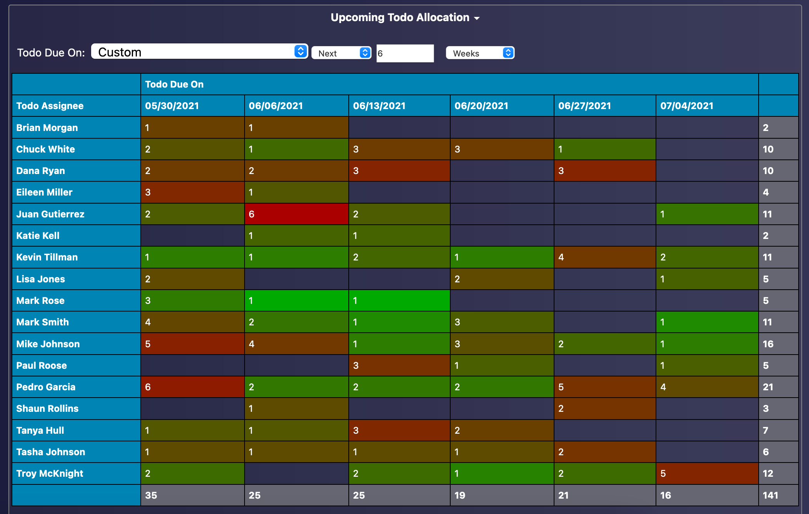Click Mike Johnson's 05/30/2021 cell showing 5
Viewport: 809px width, 514px height.
coord(192,344)
